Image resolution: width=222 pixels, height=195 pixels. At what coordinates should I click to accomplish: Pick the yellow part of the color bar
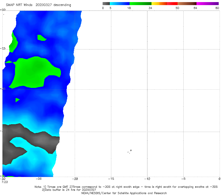(155, 4)
